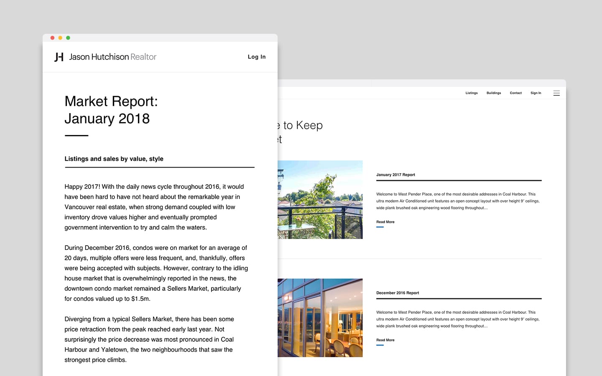Click the paragraph starting 'Happy 2017!'
Viewport: 602px width, 376px height.
[154, 207]
